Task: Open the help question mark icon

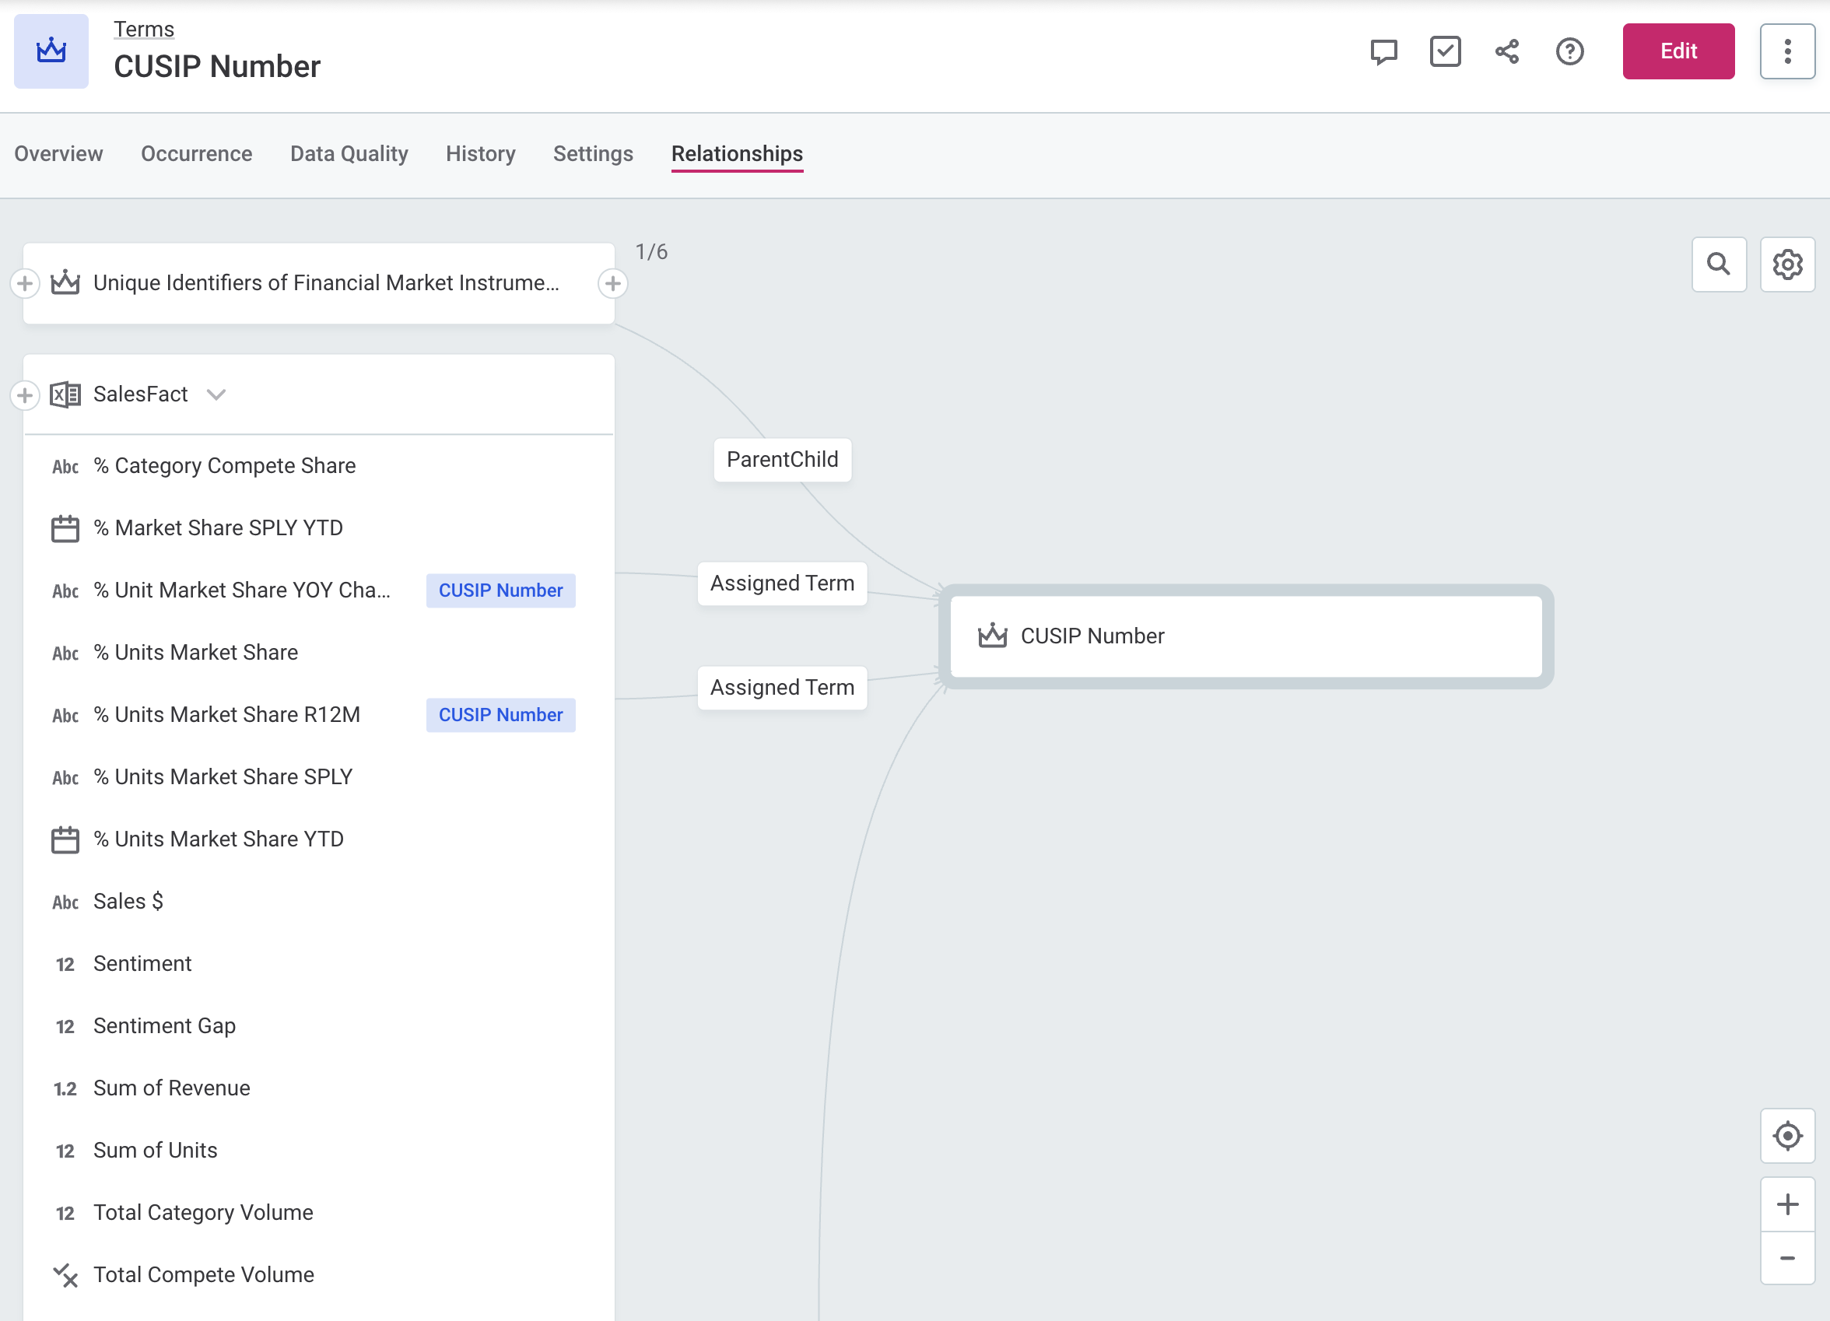Action: 1569,51
